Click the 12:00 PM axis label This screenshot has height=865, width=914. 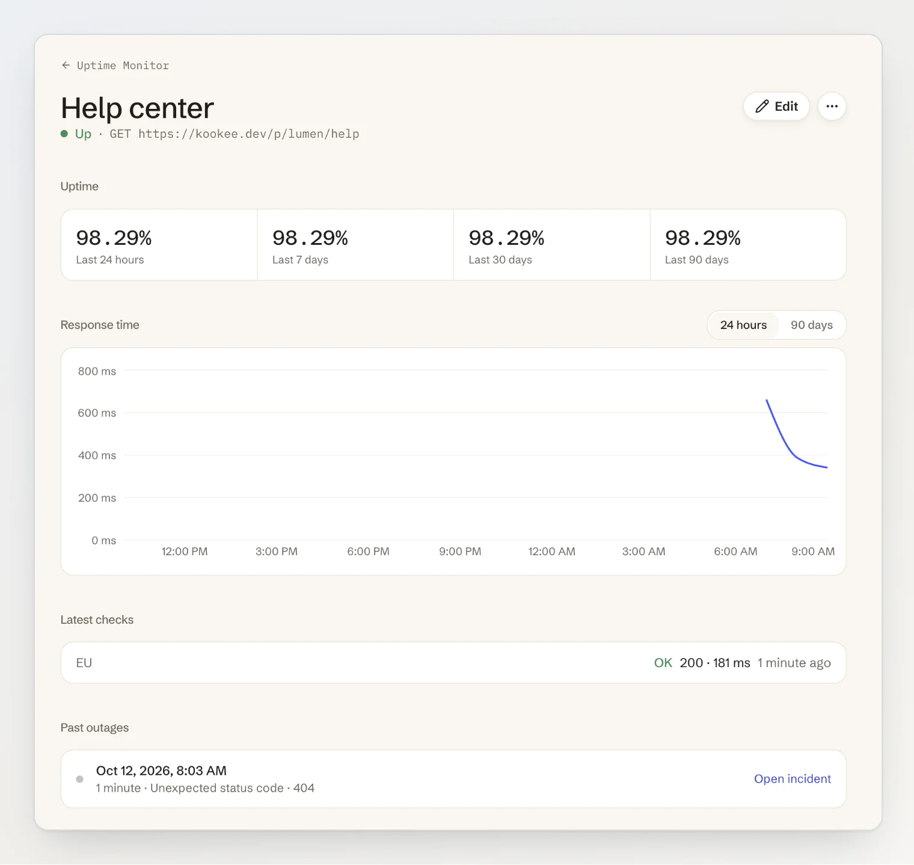coord(185,552)
